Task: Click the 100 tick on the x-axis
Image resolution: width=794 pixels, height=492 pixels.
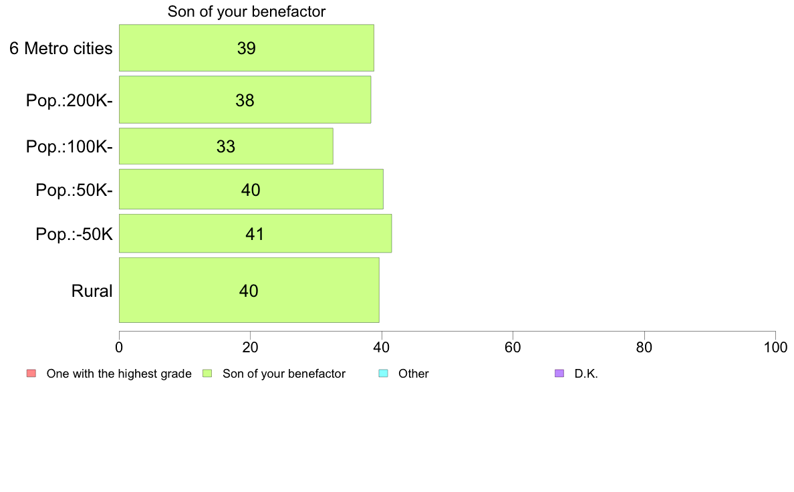Action: (775, 347)
